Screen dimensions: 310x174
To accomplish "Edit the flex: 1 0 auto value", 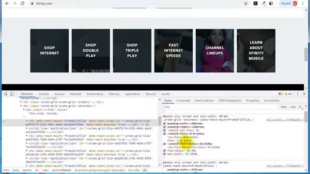I will 184,141.
